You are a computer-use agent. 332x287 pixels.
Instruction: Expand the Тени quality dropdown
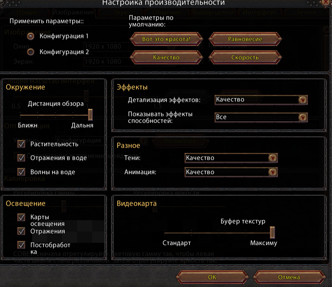(x=231, y=158)
